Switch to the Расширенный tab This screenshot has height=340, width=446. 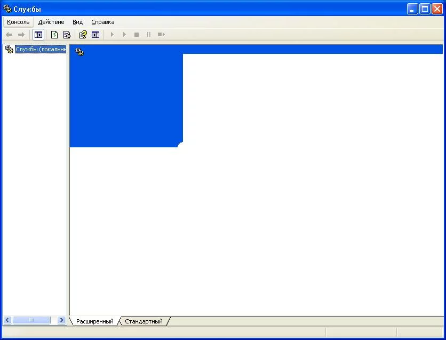click(95, 321)
